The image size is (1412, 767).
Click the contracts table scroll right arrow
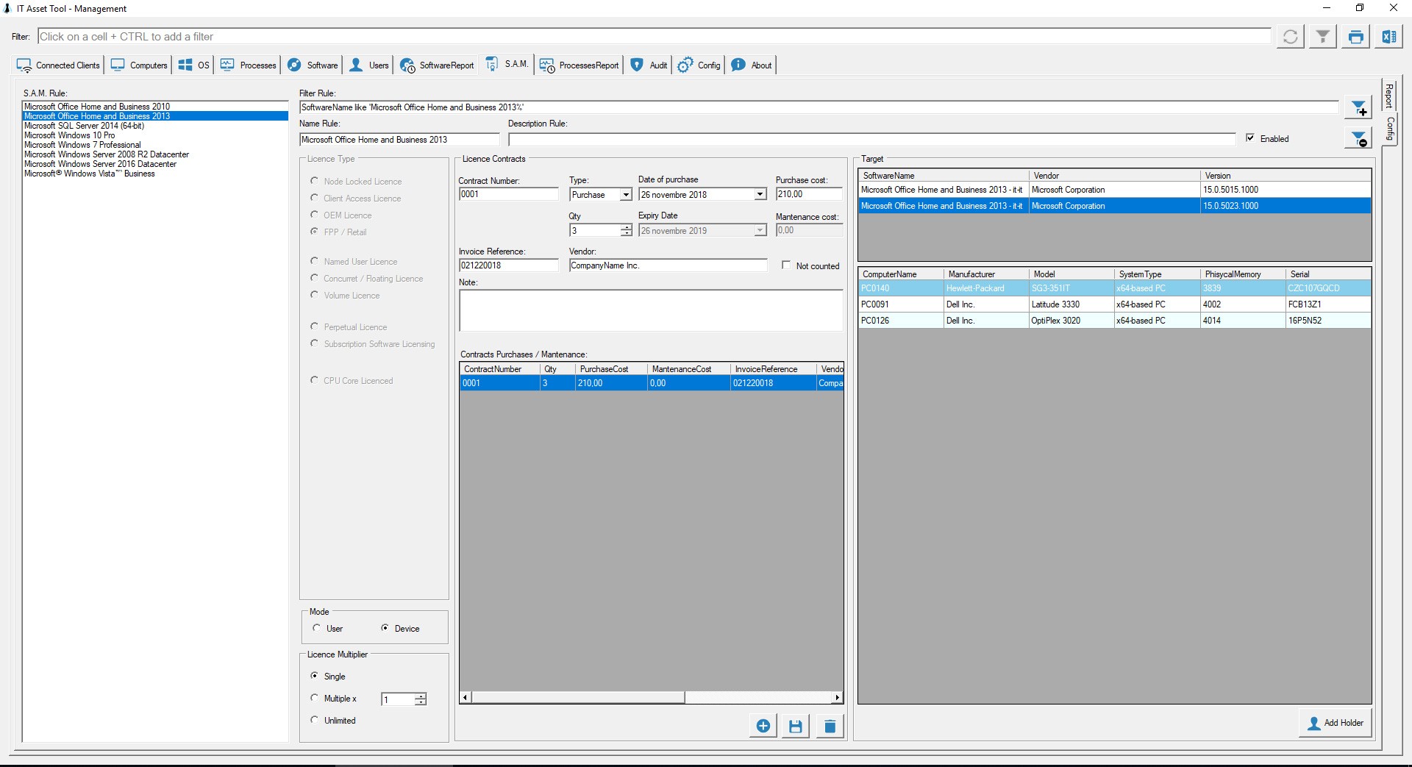pyautogui.click(x=837, y=697)
